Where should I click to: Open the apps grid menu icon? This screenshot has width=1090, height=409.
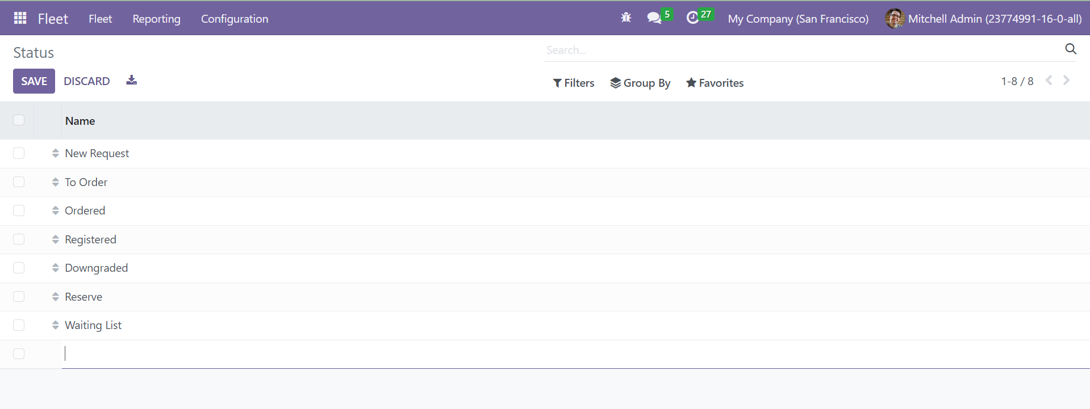coord(20,18)
